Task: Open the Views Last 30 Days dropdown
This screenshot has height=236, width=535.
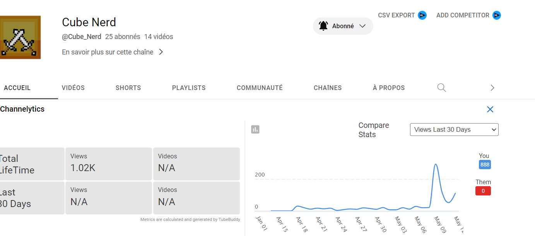Action: (454, 129)
